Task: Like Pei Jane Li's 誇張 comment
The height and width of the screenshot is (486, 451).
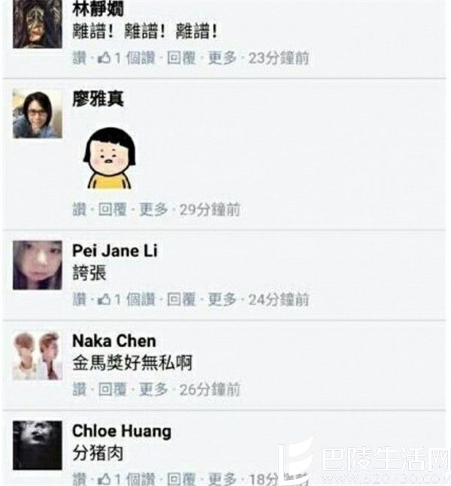Action: pyautogui.click(x=79, y=300)
